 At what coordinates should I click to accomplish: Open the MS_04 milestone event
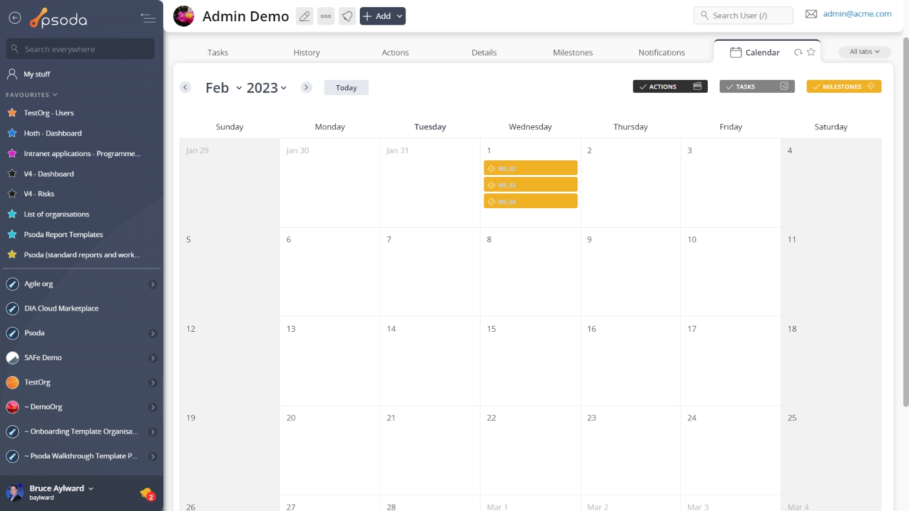click(530, 201)
